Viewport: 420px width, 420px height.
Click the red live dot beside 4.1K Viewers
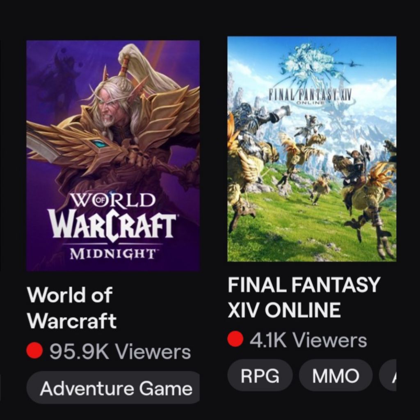[235, 339]
